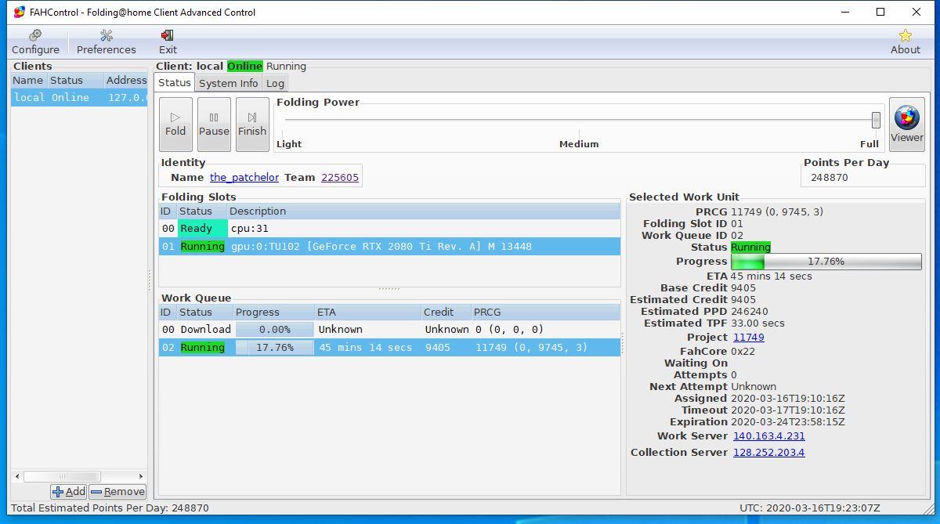This screenshot has height=524, width=940.
Task: Add a new client with Add button
Action: (x=68, y=491)
